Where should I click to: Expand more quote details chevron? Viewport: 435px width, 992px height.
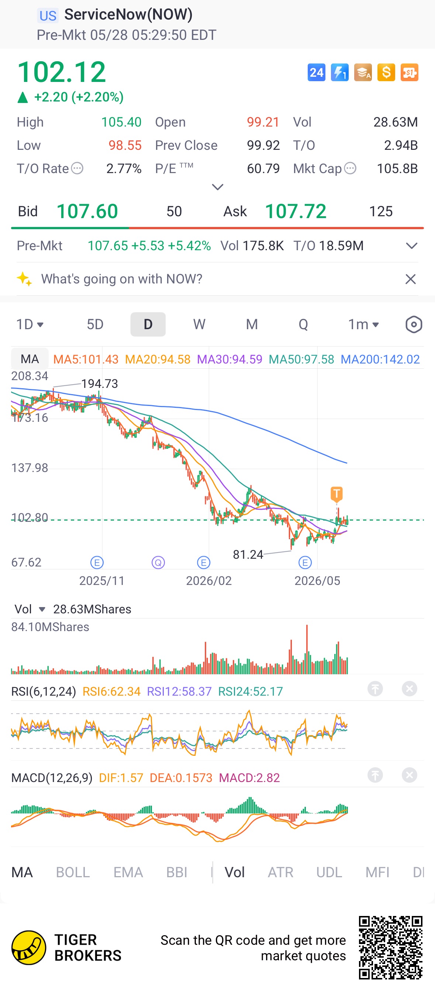pyautogui.click(x=218, y=187)
